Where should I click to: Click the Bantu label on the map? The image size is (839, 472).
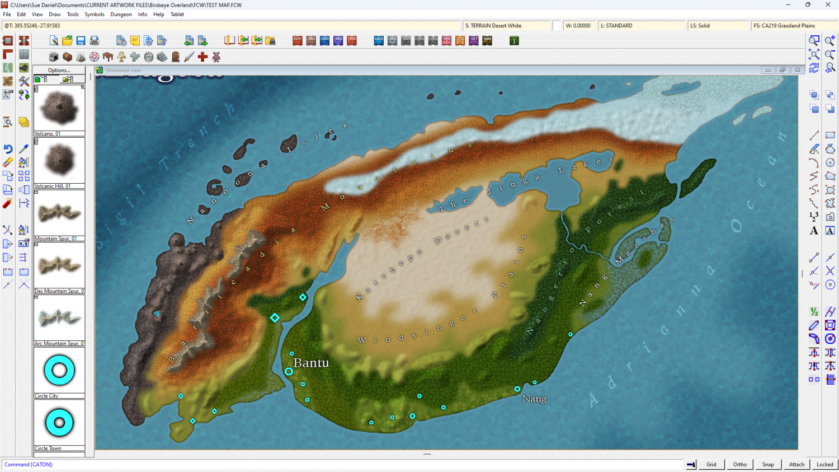point(311,363)
